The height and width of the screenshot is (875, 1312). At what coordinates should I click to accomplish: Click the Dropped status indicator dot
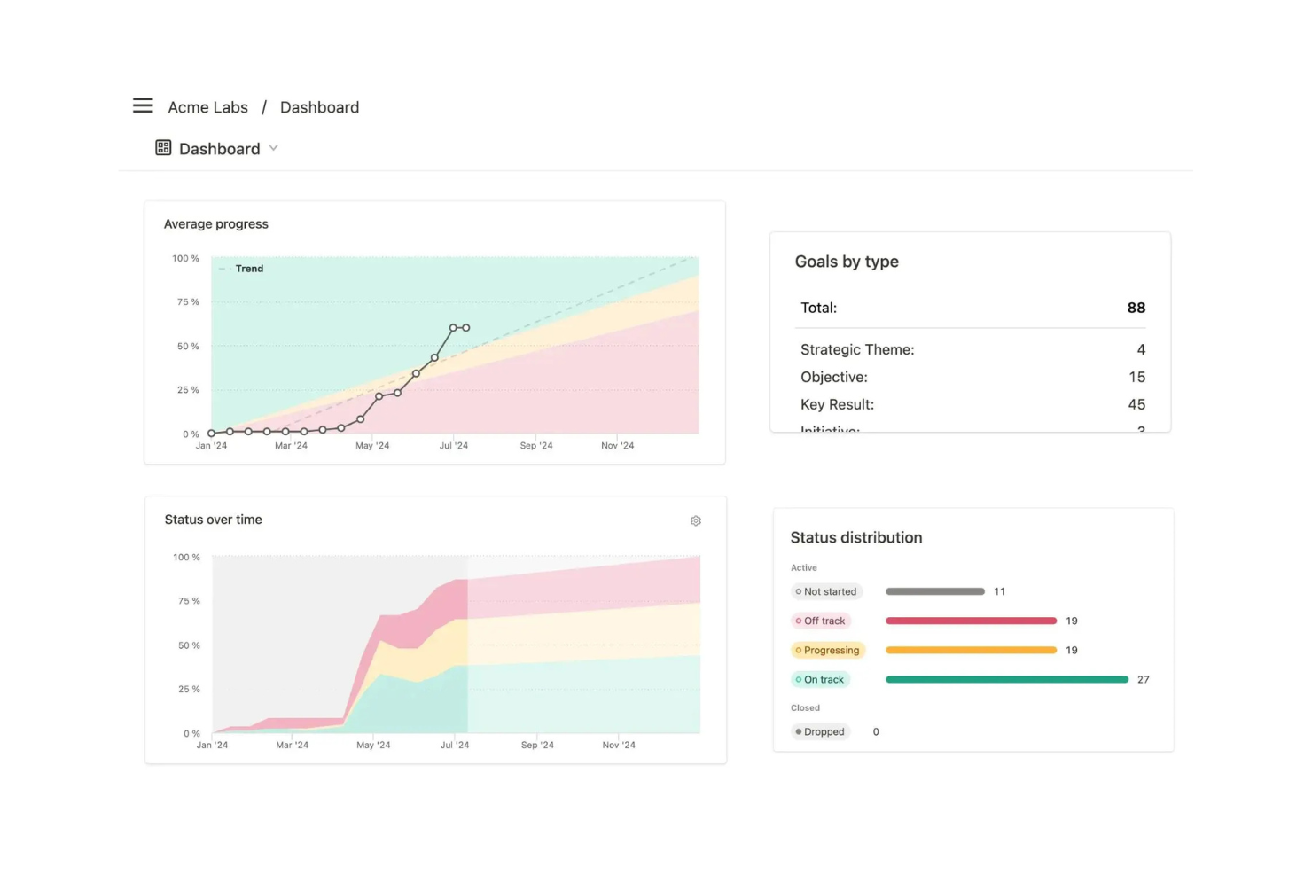point(800,731)
